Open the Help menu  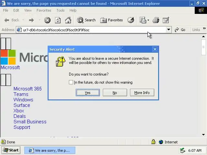[x=73, y=10]
